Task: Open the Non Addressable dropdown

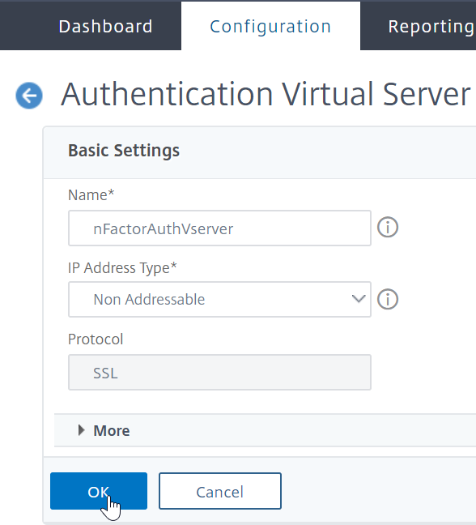Action: [x=219, y=299]
